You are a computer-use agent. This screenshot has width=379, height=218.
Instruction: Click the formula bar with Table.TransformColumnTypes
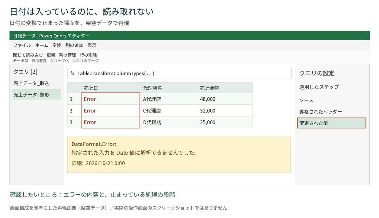tap(180, 73)
